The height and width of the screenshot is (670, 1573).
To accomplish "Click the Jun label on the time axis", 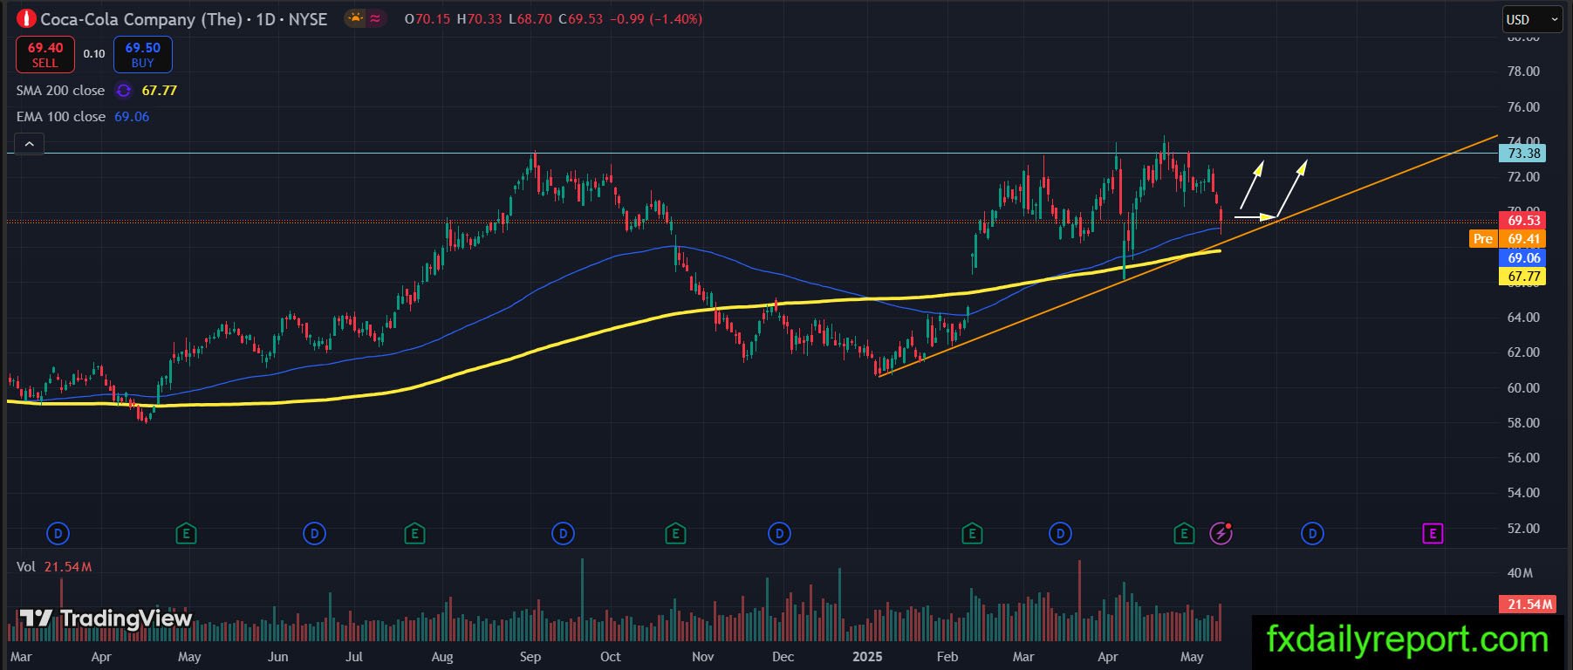I will (277, 657).
